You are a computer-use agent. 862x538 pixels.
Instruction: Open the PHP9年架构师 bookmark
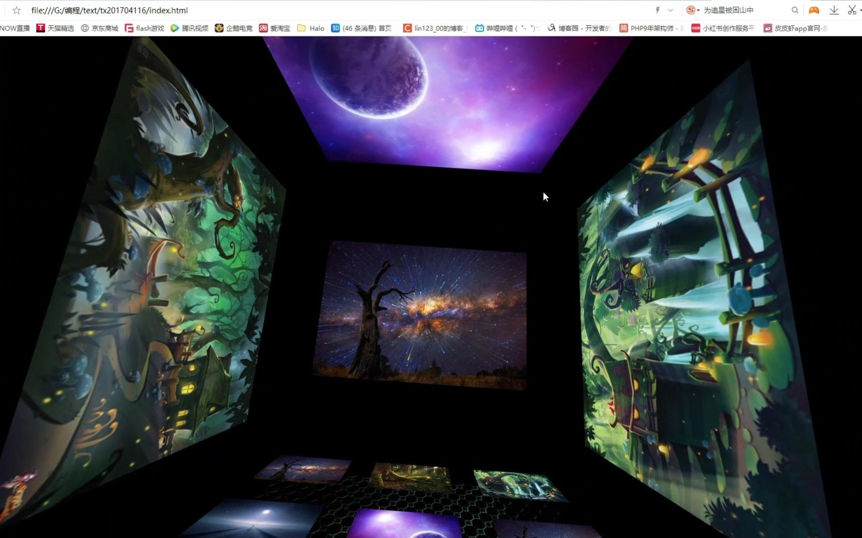tap(651, 28)
